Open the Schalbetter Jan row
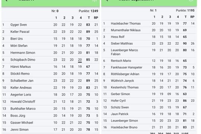201x134 pixels. 51,81
